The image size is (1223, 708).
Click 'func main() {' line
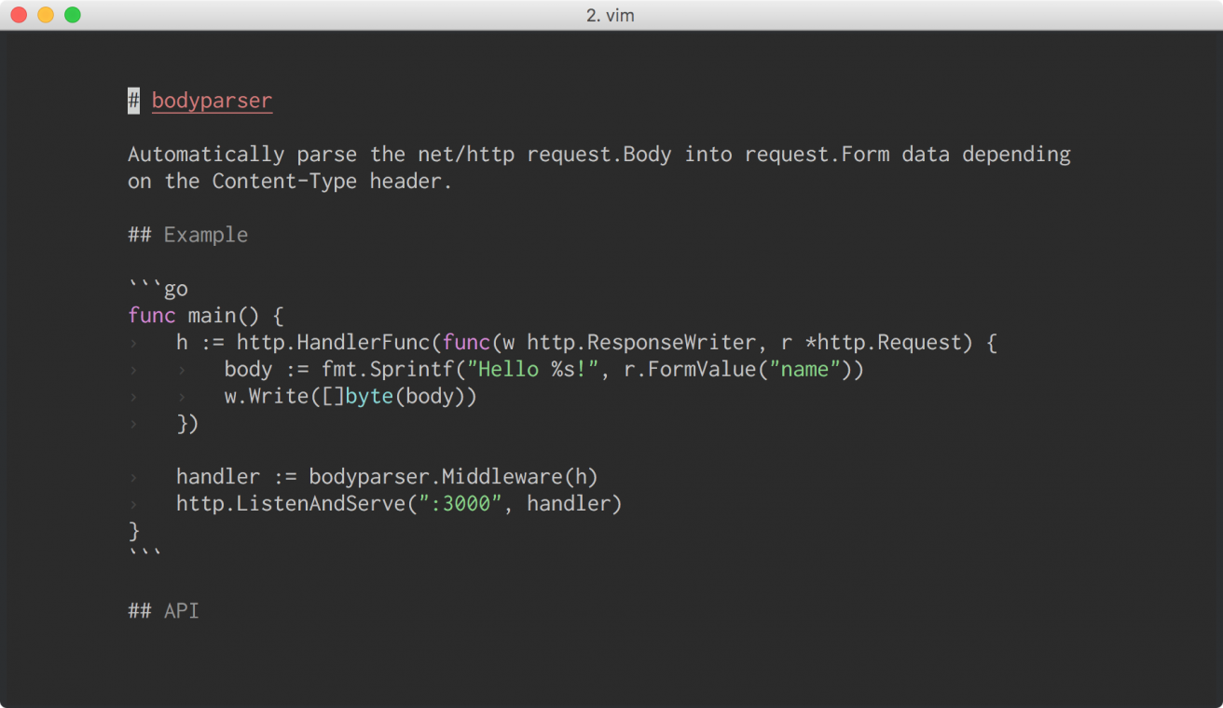[x=206, y=316]
